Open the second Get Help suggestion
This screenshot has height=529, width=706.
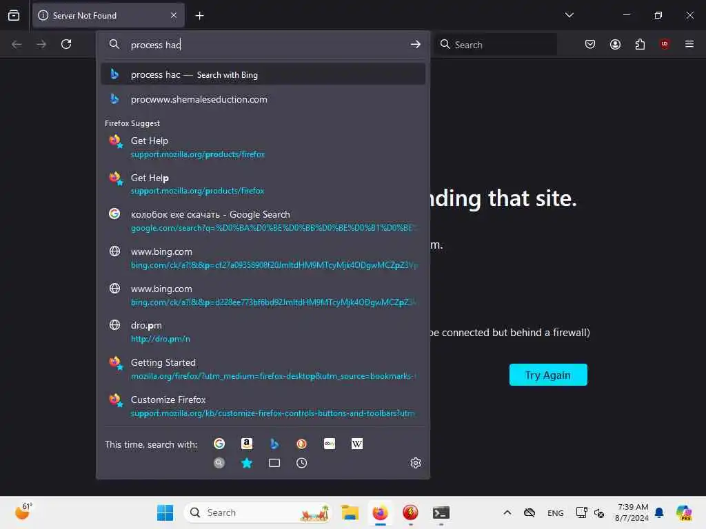[x=263, y=184]
